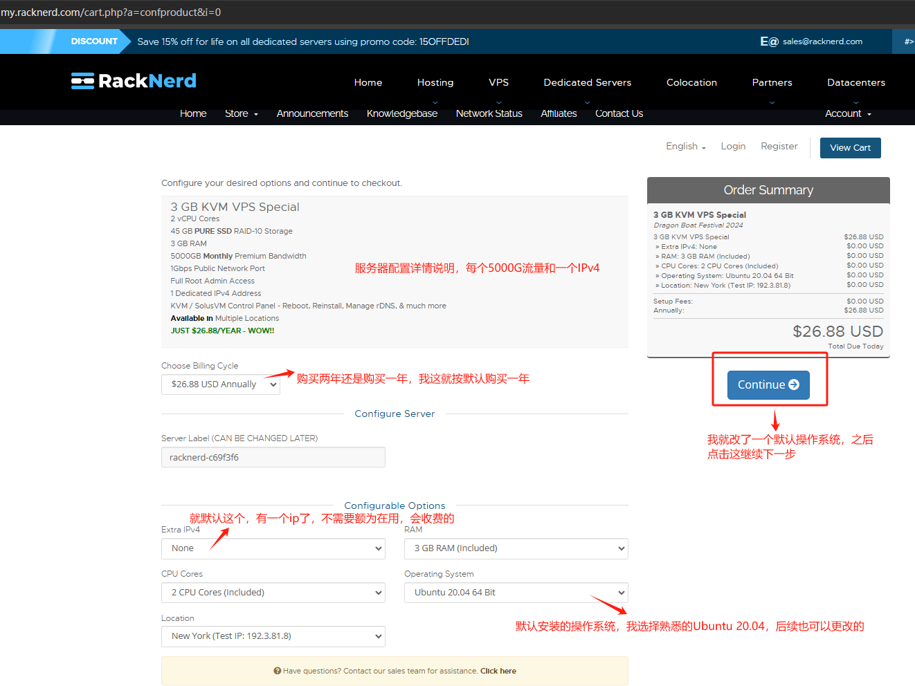915x686 pixels.
Task: Expand the RAM options dropdown
Action: (x=516, y=548)
